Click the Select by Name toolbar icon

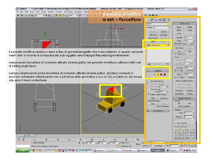[49, 15]
